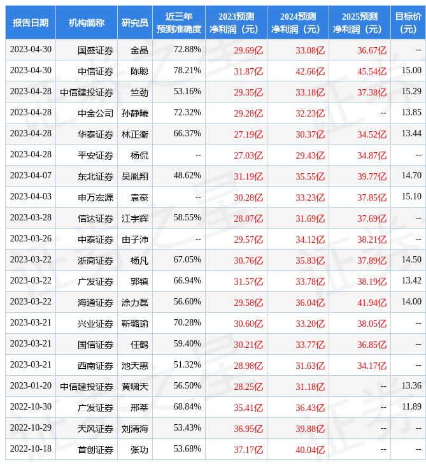426x465 pixels.
Task: Click 2025 profit 38.21亿
Action: (372, 240)
